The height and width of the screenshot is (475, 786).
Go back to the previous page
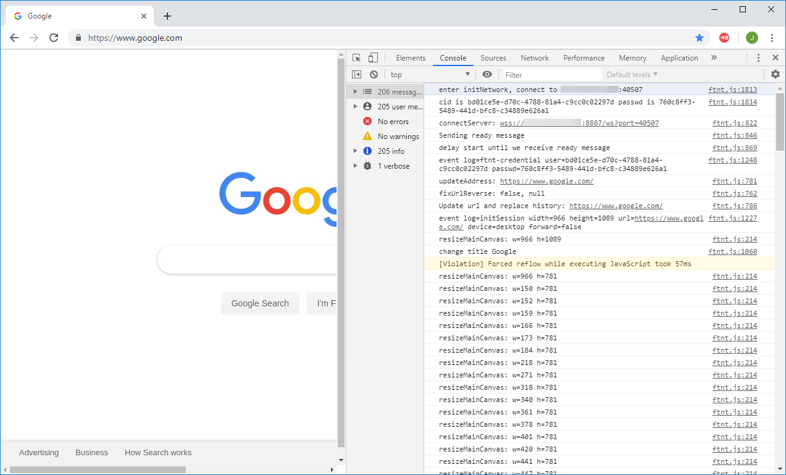click(x=14, y=38)
